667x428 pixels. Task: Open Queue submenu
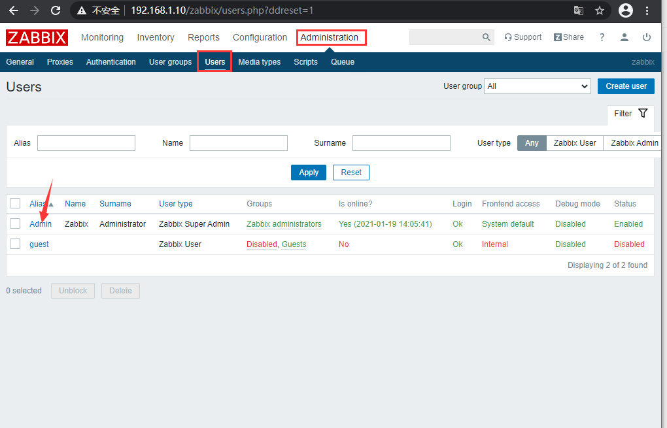tap(343, 62)
